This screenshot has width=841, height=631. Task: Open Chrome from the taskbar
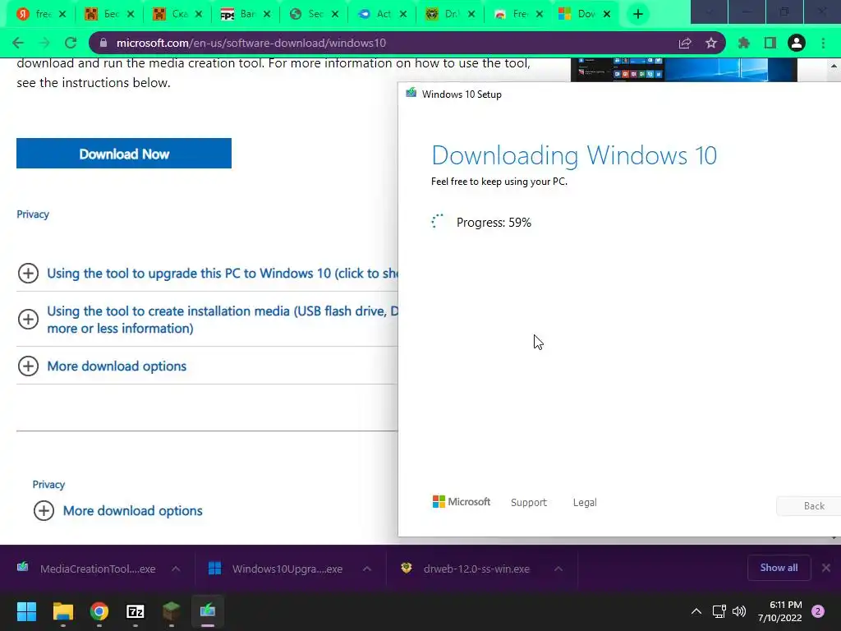pyautogui.click(x=99, y=611)
